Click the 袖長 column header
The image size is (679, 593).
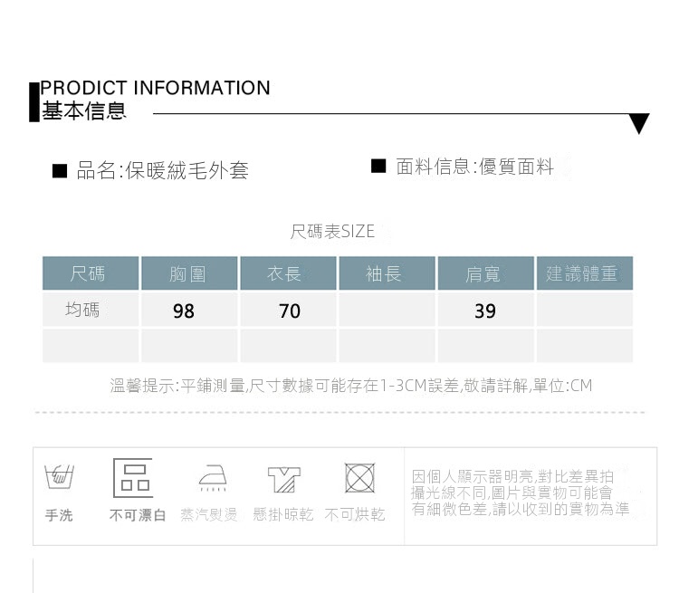click(387, 273)
